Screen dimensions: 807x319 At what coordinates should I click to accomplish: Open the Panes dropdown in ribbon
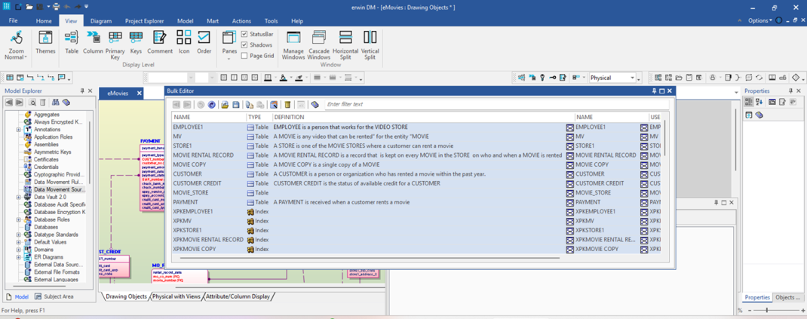pos(229,59)
